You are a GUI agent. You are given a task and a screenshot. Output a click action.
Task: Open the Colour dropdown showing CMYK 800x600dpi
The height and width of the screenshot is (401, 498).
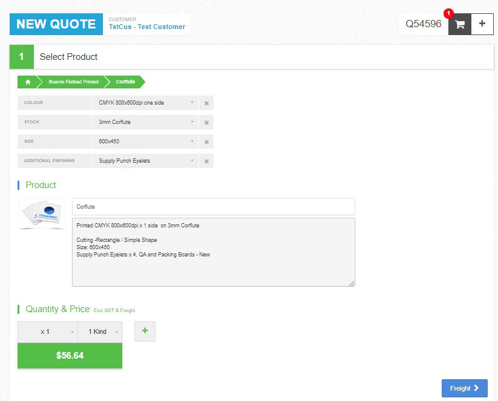[145, 103]
